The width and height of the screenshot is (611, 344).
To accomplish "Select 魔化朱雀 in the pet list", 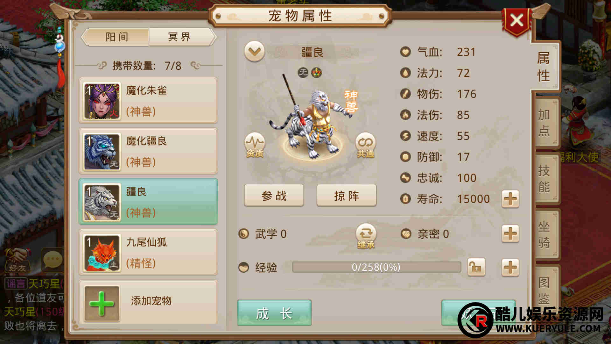I will [148, 101].
